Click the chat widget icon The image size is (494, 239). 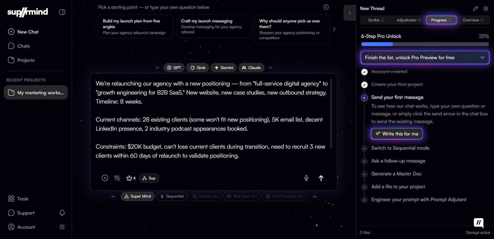(479, 223)
